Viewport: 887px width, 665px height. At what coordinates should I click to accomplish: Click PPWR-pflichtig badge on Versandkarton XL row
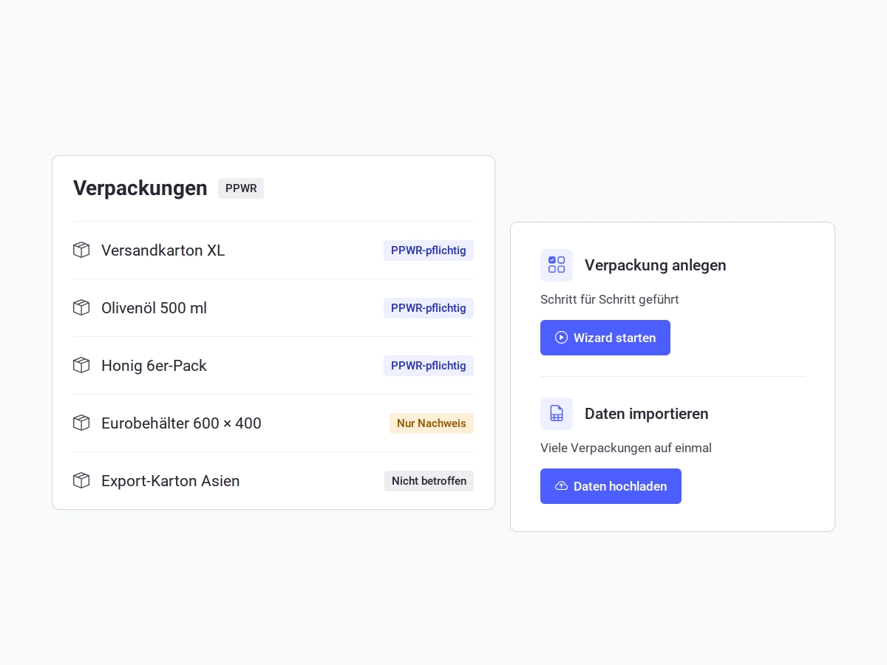coord(429,250)
